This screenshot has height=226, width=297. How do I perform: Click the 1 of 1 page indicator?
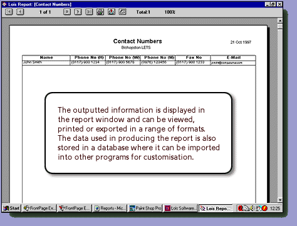tap(45, 12)
